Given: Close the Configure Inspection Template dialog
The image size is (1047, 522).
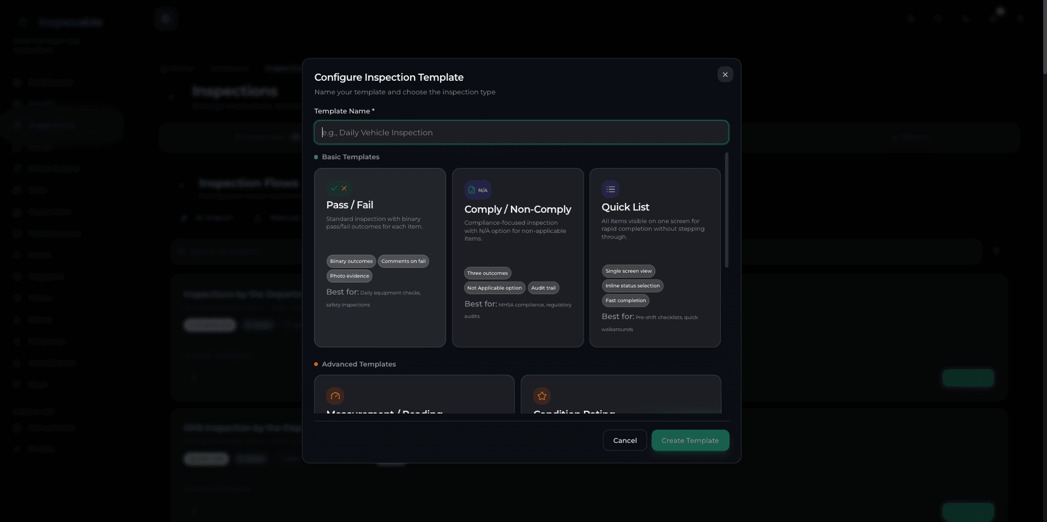Looking at the screenshot, I should click(725, 75).
